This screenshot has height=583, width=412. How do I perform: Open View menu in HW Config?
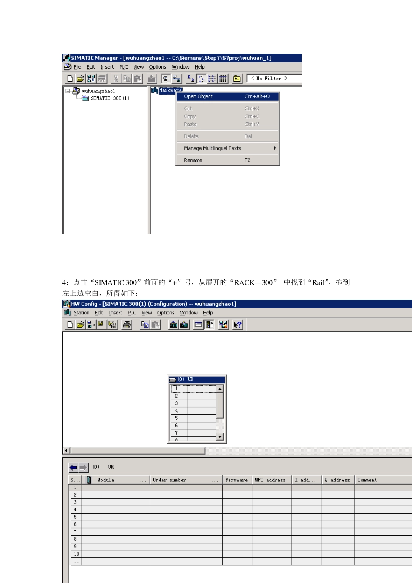pyautogui.click(x=147, y=313)
